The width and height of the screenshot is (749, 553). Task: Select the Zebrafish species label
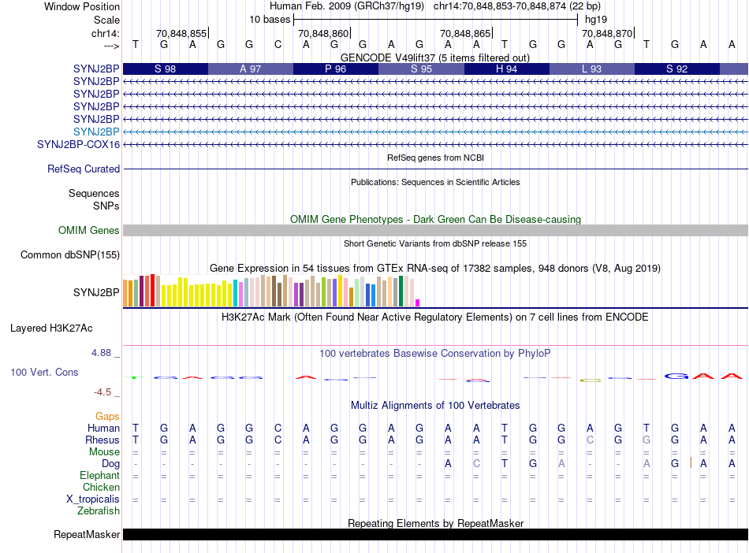click(99, 511)
